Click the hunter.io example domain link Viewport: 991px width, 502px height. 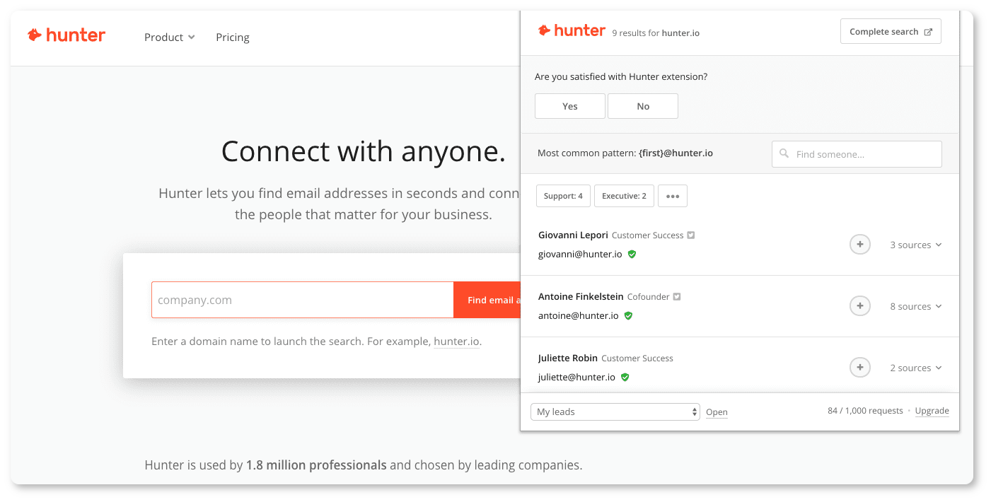[456, 342]
